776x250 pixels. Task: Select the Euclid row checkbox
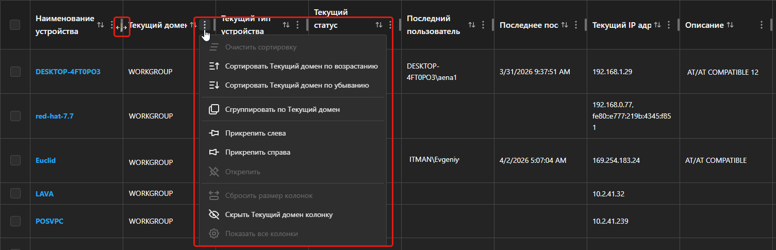15,161
